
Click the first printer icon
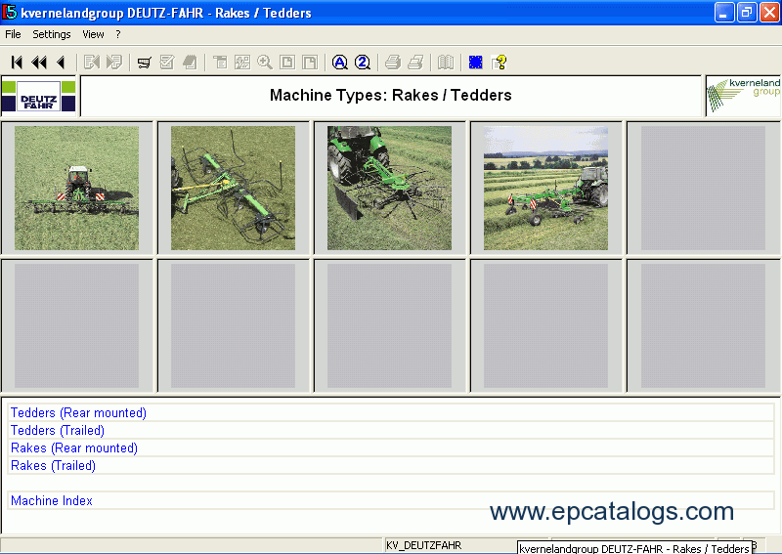pos(393,63)
